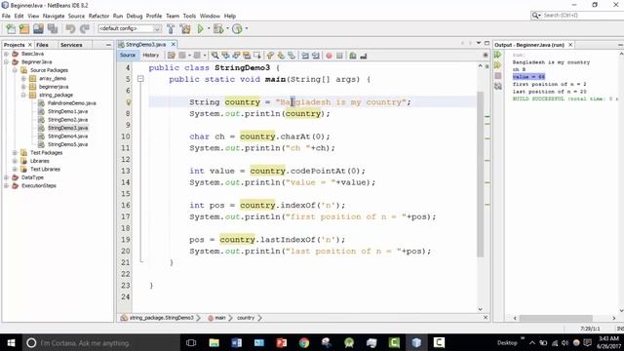Click the Save All toolbar icon
Screen dimensions: 624x351
(53, 28)
